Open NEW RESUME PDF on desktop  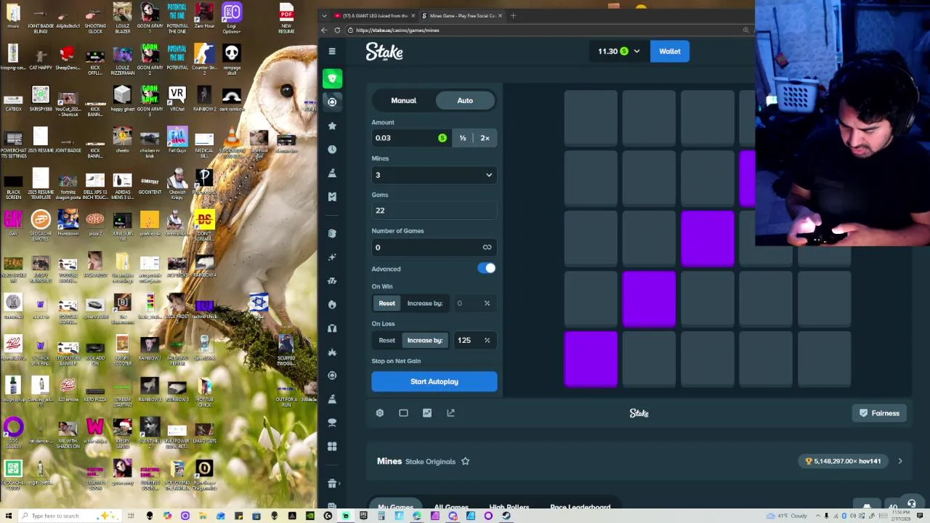pyautogui.click(x=286, y=19)
